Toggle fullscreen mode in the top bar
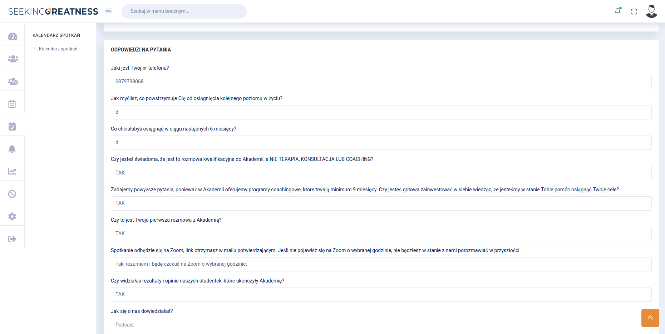This screenshot has width=665, height=334. (634, 11)
